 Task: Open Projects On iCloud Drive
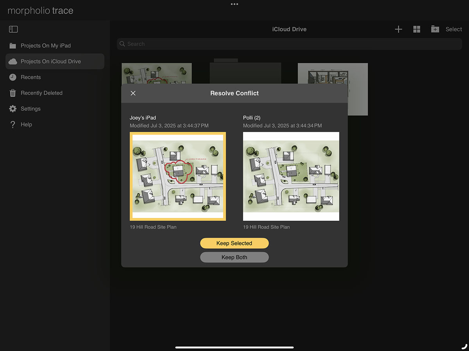click(51, 62)
